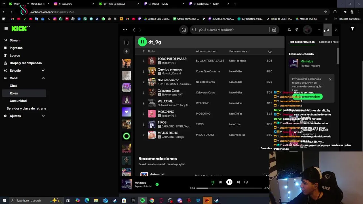Screen dimensions: 363x204
Task: Open the friend activity icon in Spotify
Action: (x=297, y=30)
